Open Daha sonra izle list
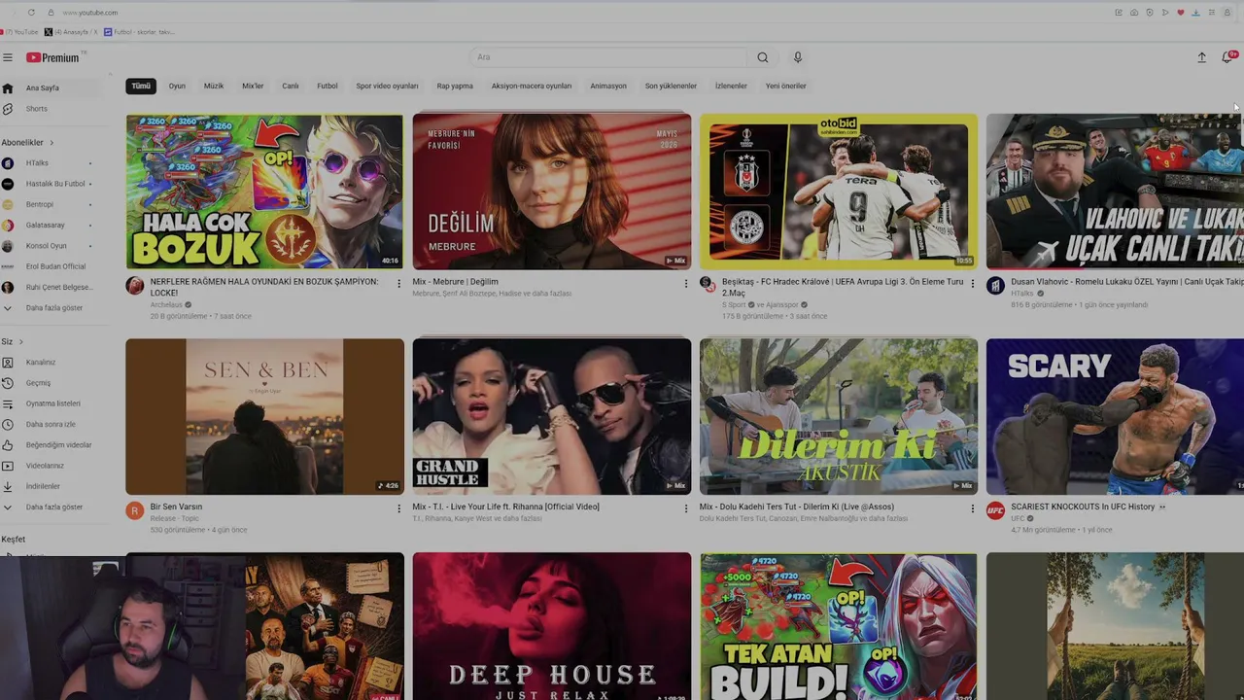Viewport: 1244px width, 700px height. (51, 424)
